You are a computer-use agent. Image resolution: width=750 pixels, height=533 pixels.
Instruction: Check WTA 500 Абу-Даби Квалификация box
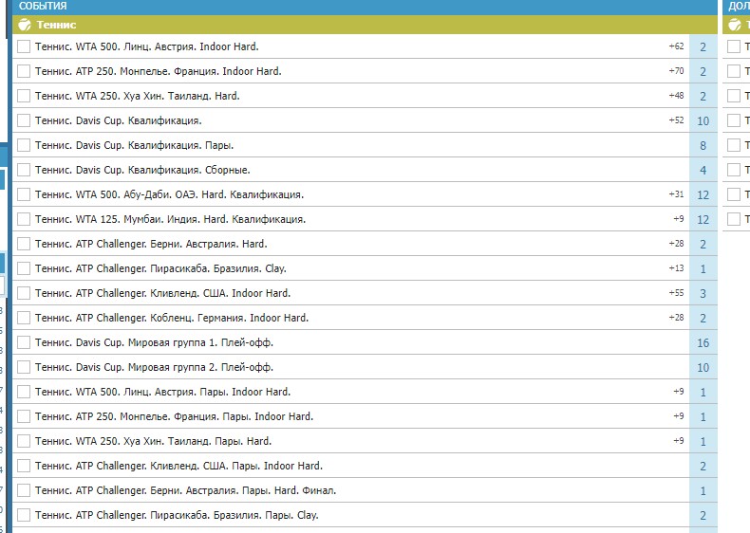(x=24, y=194)
